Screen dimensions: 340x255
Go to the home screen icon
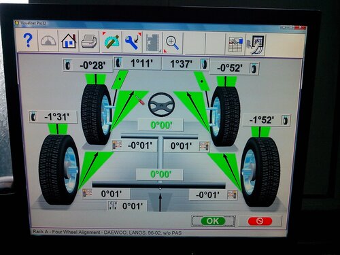[x=69, y=41]
